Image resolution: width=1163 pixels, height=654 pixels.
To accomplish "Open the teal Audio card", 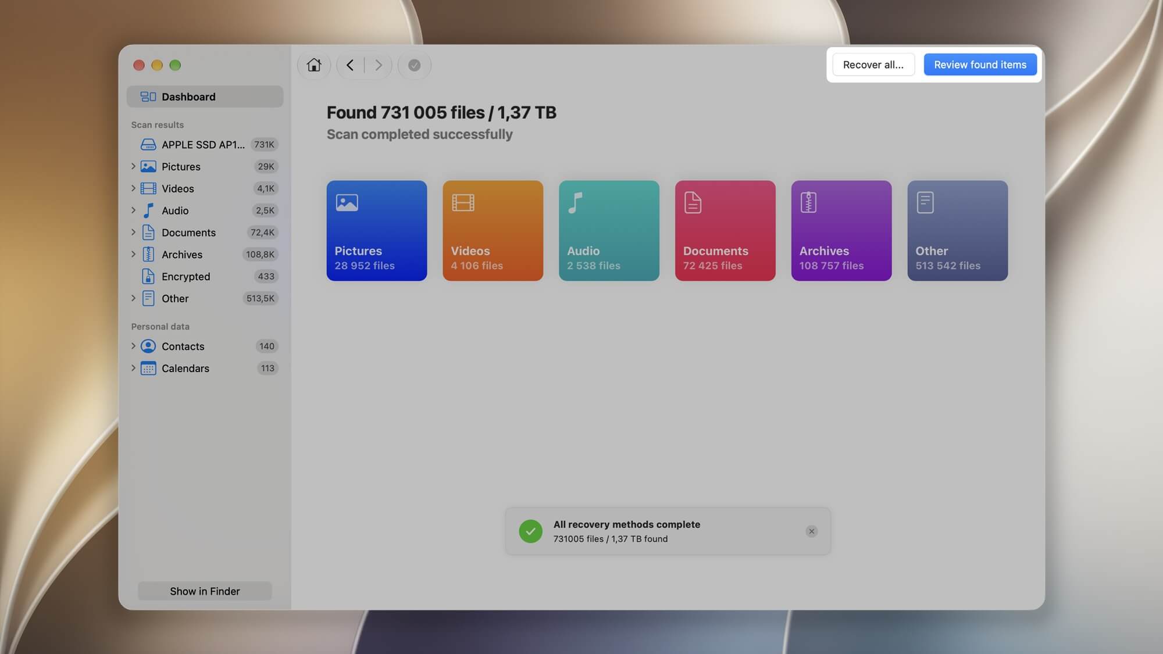I will click(609, 231).
